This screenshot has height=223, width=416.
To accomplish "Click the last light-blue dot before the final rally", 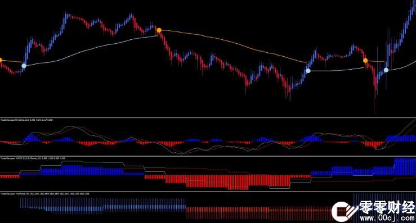I will pyautogui.click(x=386, y=70).
